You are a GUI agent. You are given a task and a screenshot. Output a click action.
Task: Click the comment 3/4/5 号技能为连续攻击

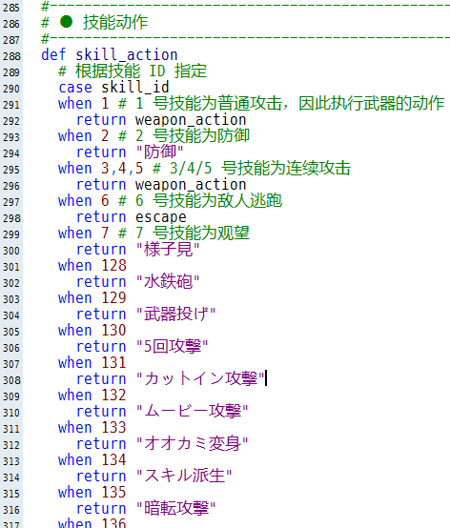point(260,168)
